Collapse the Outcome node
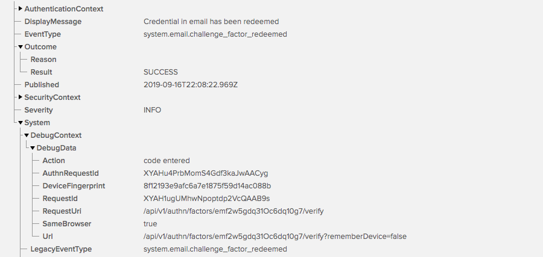543x257 pixels. tap(21, 46)
